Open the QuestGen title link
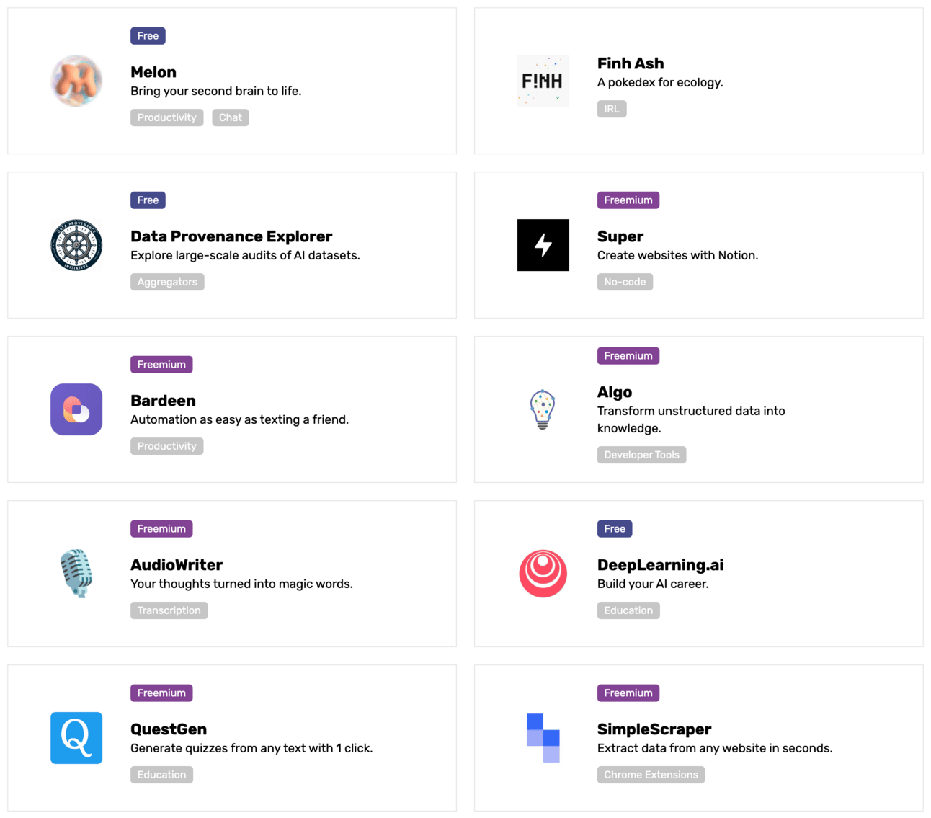This screenshot has height=818, width=931. point(169,729)
